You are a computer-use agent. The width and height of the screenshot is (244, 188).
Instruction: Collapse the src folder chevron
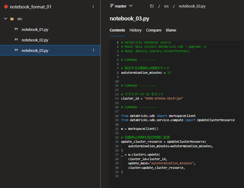(5, 19)
